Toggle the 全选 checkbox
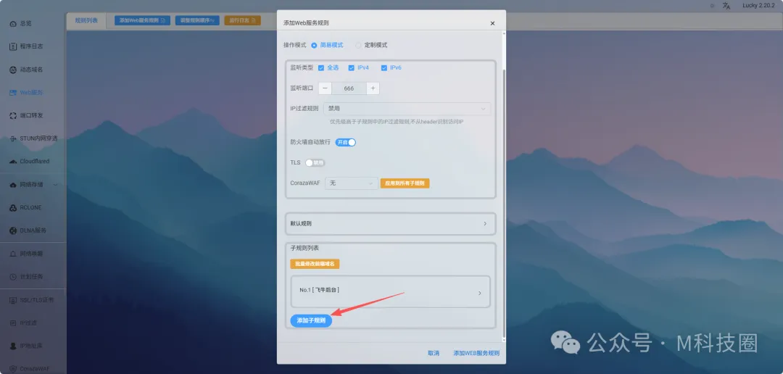This screenshot has height=374, width=783. click(321, 68)
